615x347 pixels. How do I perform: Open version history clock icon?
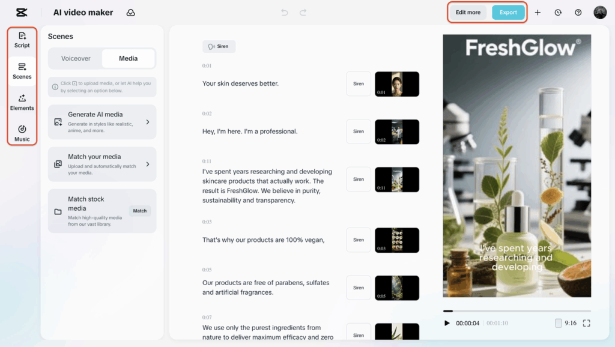point(558,13)
